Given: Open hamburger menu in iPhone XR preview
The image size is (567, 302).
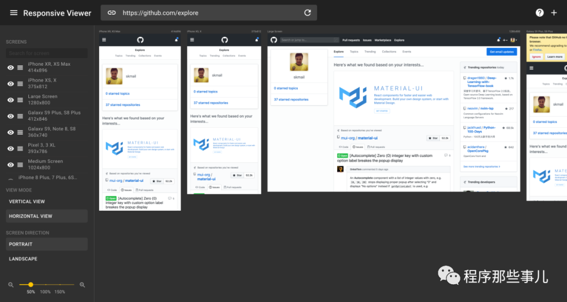Looking at the screenshot, I should pyautogui.click(x=104, y=40).
